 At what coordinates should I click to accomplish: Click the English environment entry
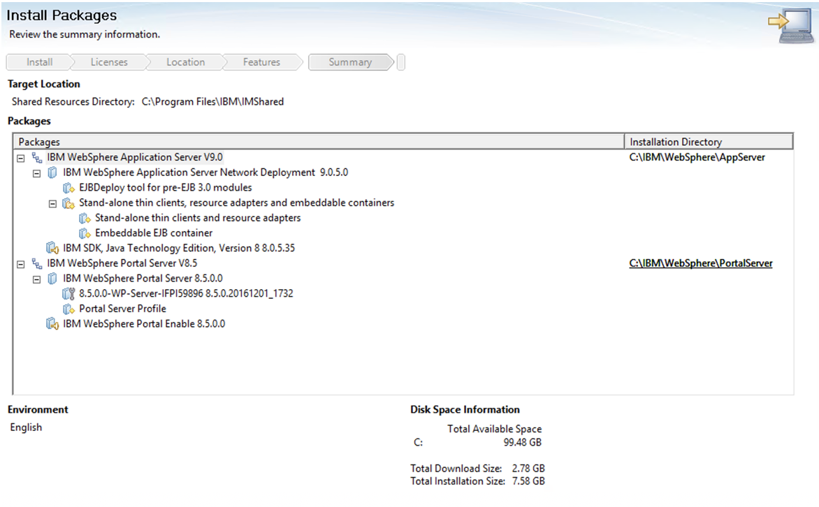(26, 427)
